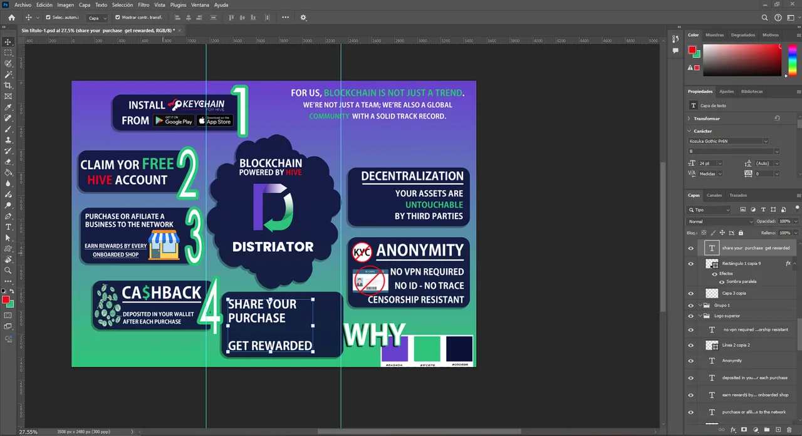This screenshot has width=802, height=436.
Task: Click the color field in Color panel
Action: point(742,61)
